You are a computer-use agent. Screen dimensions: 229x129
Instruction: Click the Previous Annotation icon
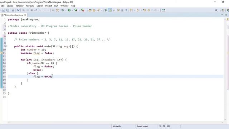click(138, 10)
